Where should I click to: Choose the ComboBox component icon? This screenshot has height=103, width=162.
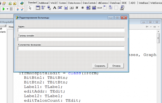point(94,8)
